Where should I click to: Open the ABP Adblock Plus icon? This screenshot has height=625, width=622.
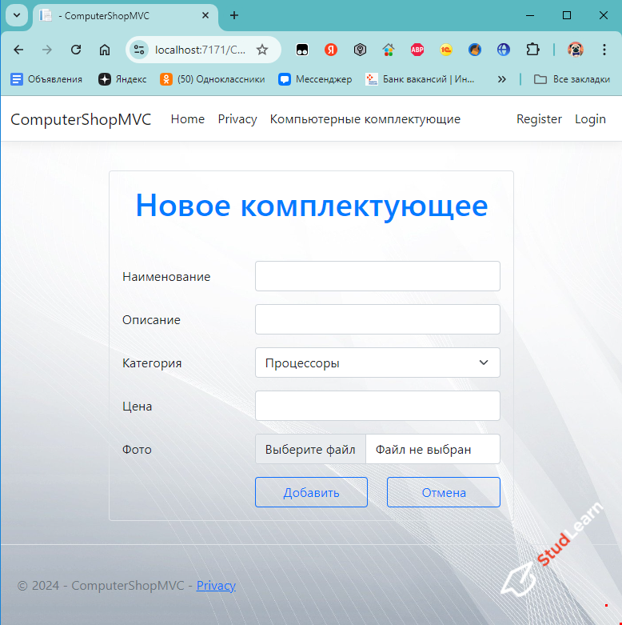pyautogui.click(x=417, y=50)
